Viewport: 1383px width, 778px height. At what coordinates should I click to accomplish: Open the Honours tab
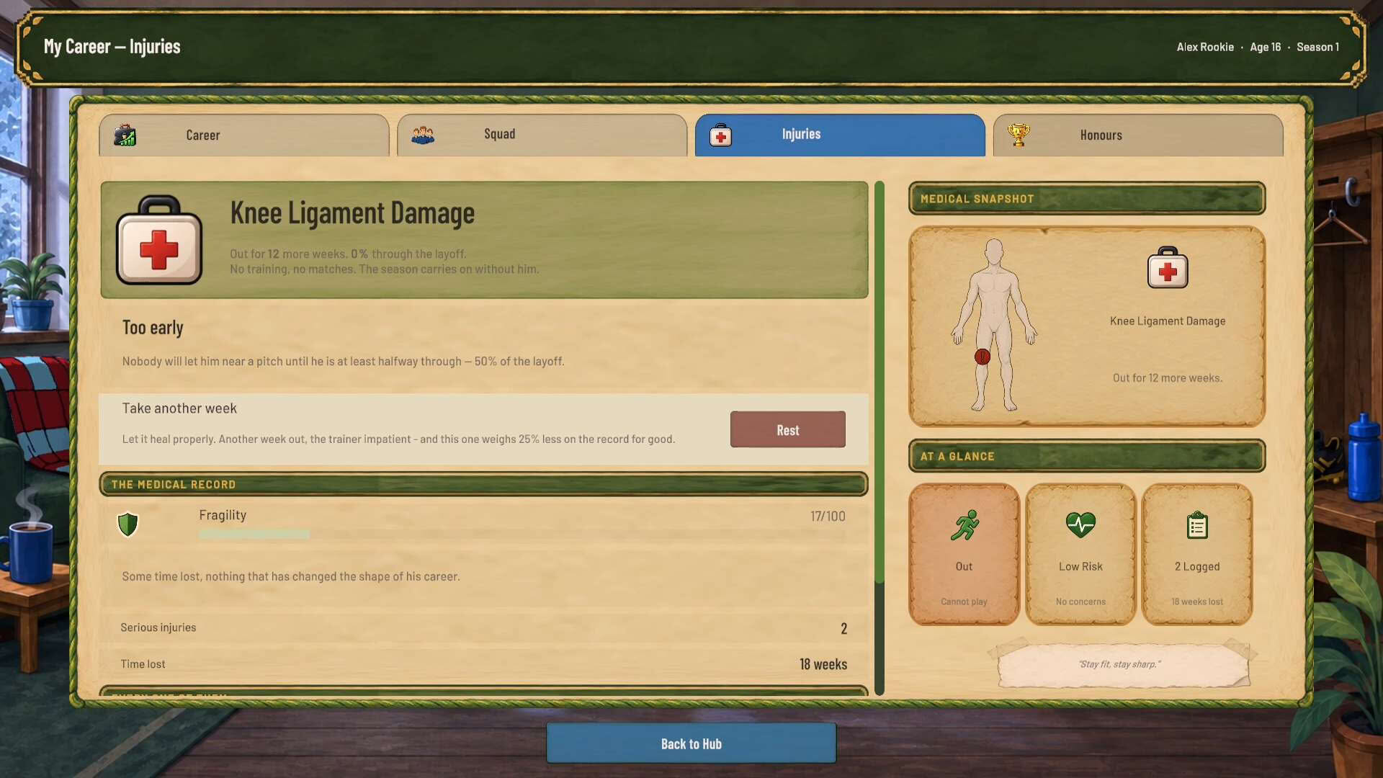click(x=1138, y=135)
